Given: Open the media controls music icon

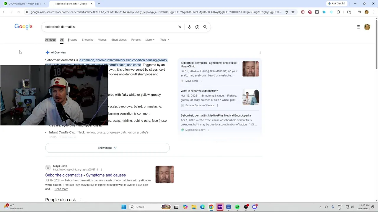Looking at the screenshot, I should [x=359, y=12].
